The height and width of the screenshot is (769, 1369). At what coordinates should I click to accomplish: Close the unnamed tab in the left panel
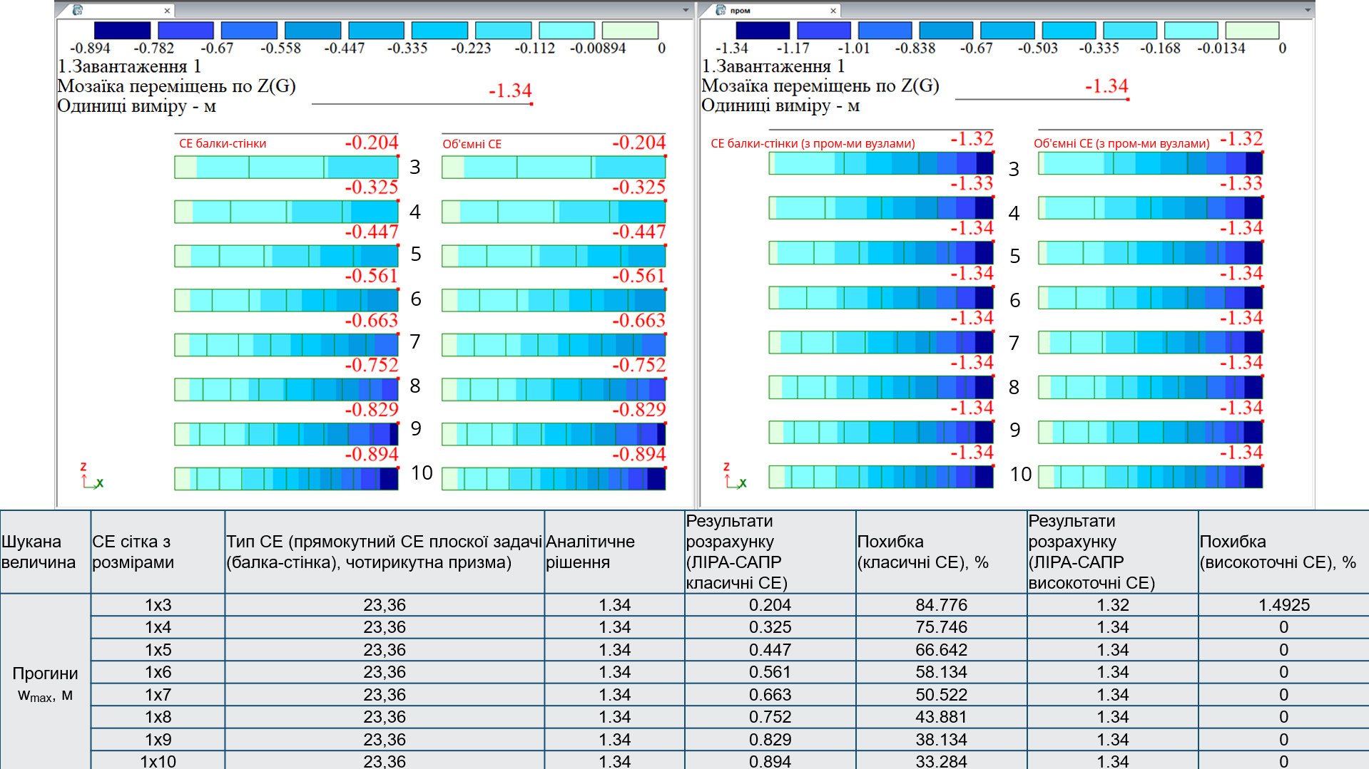(x=167, y=11)
